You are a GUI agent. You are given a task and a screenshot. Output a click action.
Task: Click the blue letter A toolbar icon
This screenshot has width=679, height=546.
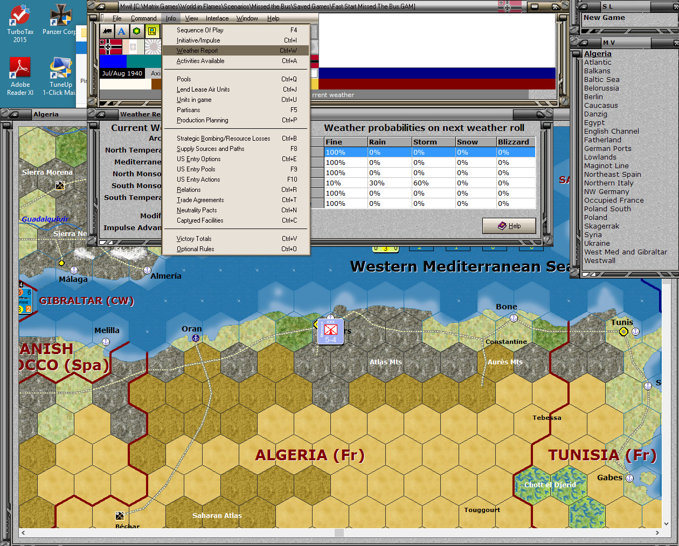pyautogui.click(x=122, y=31)
